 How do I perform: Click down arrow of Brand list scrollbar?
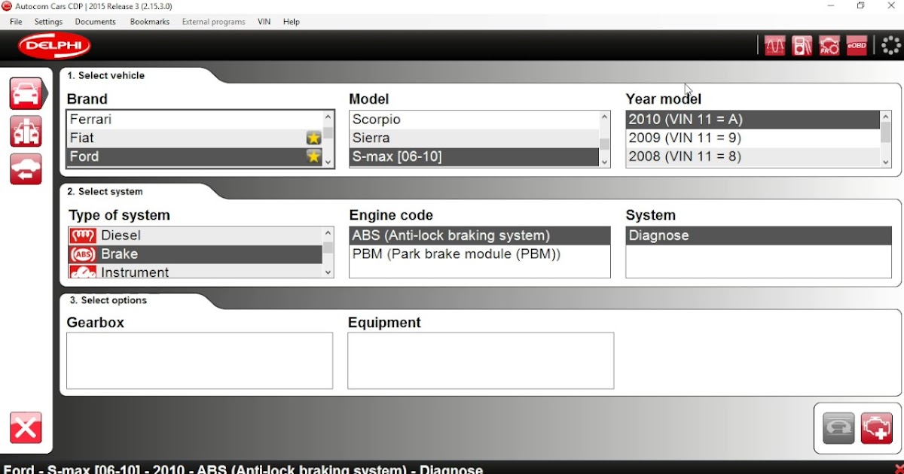coord(328,161)
